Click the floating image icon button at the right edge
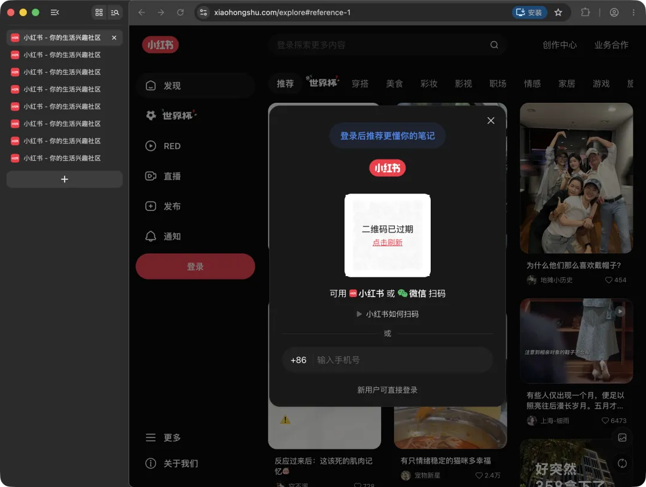The height and width of the screenshot is (487, 646). (x=622, y=437)
